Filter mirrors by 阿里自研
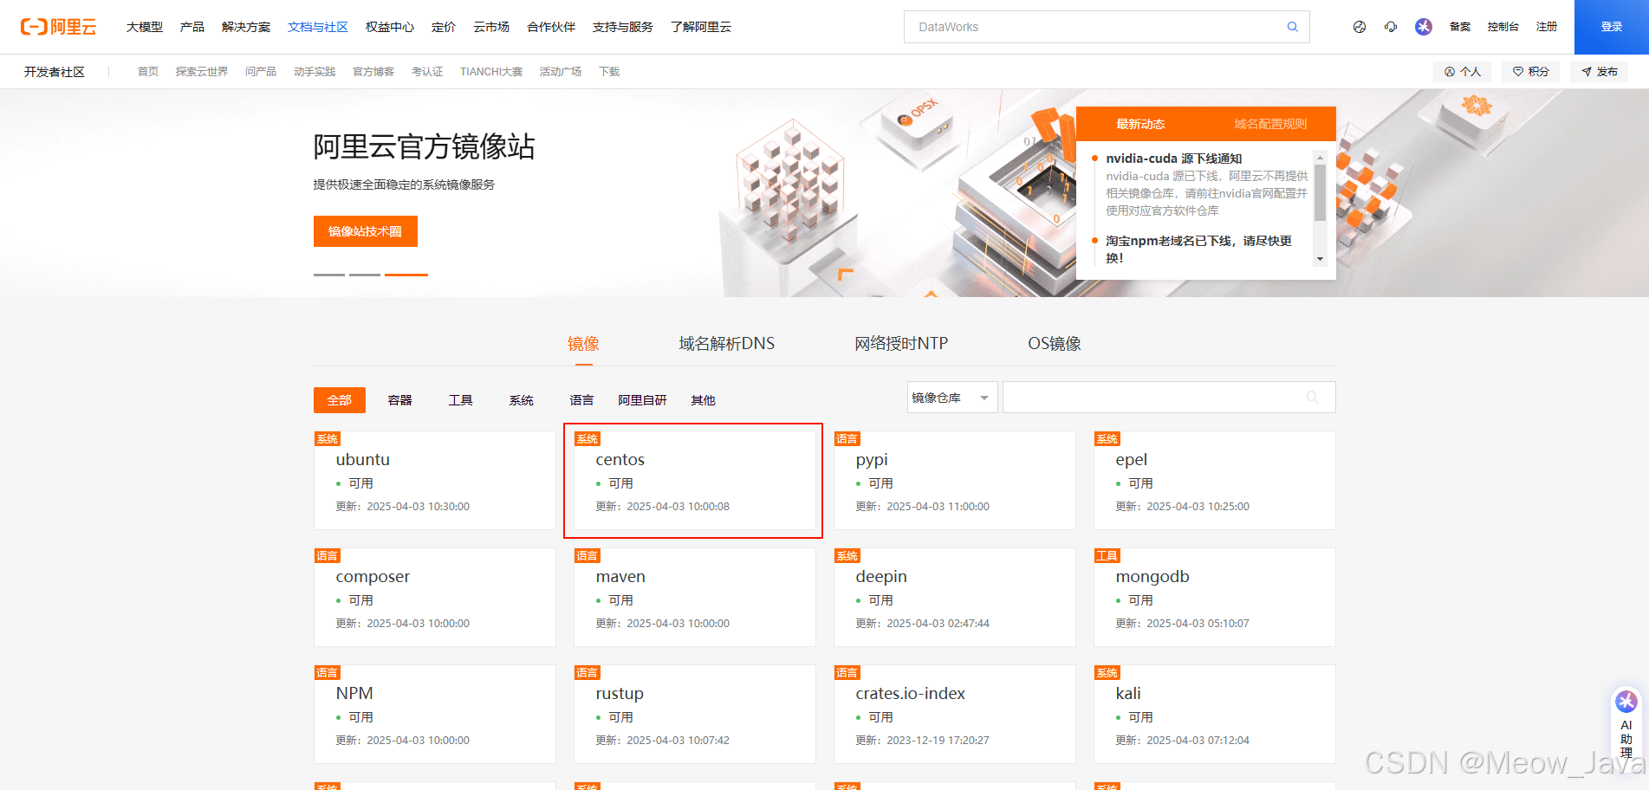 pyautogui.click(x=643, y=400)
